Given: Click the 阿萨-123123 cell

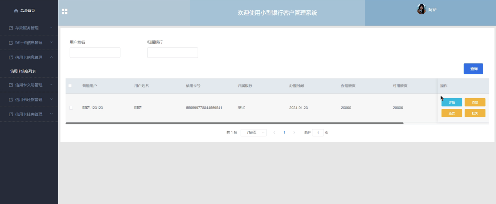Looking at the screenshot, I should pos(93,108).
